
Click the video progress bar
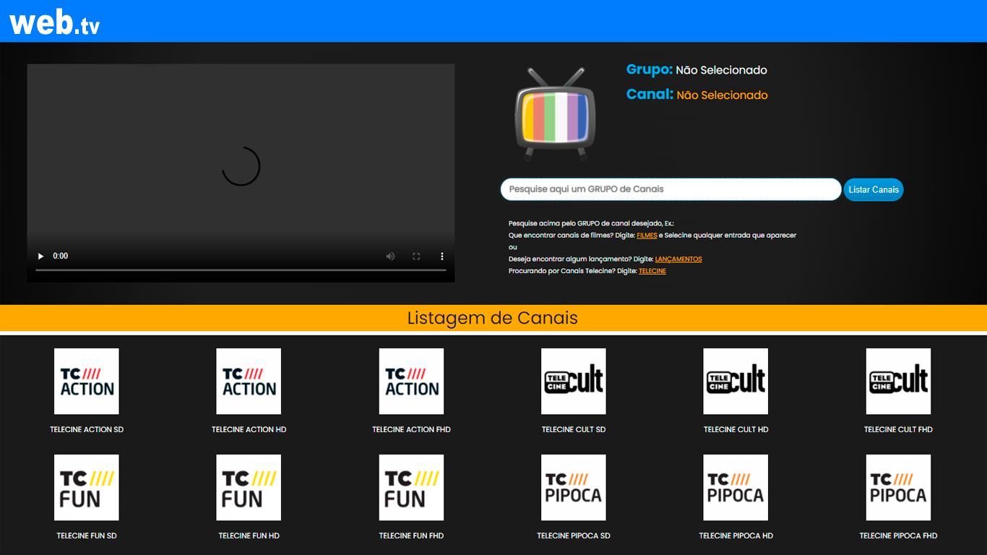tap(241, 270)
